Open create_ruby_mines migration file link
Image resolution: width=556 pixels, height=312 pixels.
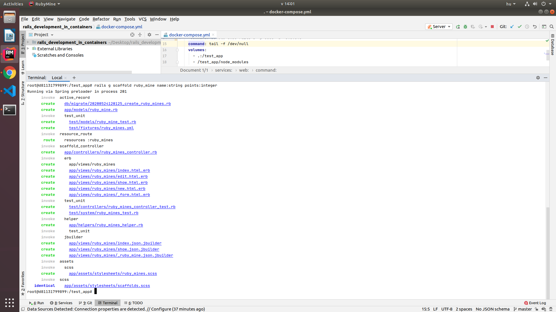coord(117,104)
